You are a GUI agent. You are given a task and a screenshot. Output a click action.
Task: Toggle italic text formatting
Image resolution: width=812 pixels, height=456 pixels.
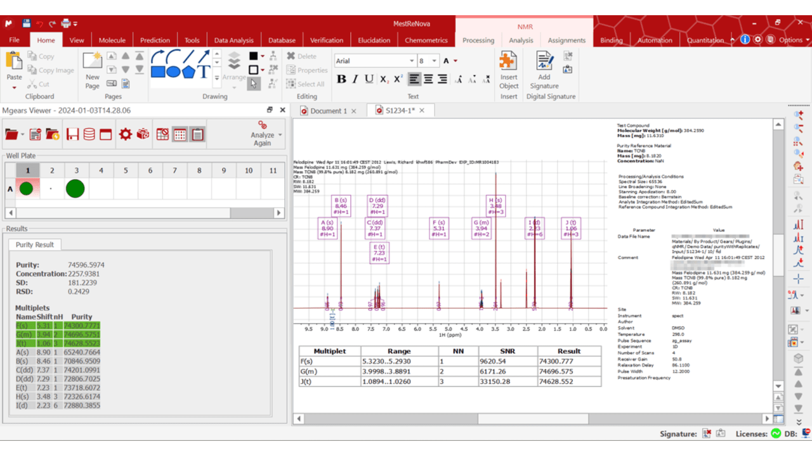coord(355,79)
